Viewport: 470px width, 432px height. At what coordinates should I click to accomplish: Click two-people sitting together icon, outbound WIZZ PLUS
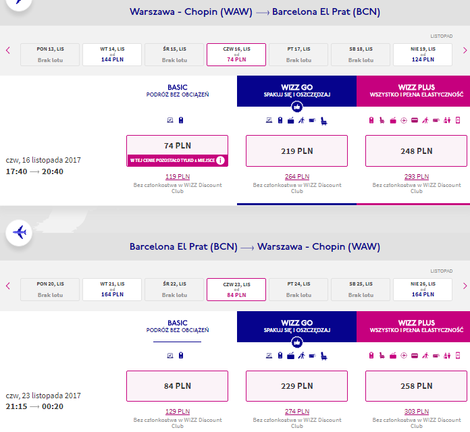(x=447, y=120)
